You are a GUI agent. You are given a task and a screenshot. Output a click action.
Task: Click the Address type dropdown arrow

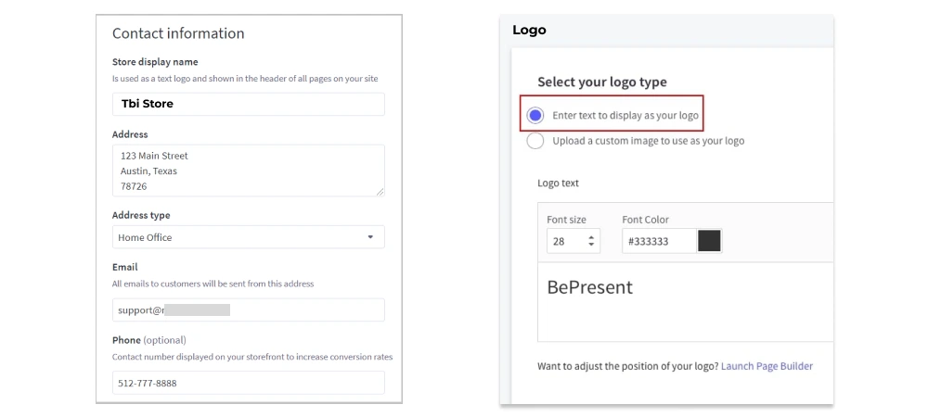(x=370, y=237)
